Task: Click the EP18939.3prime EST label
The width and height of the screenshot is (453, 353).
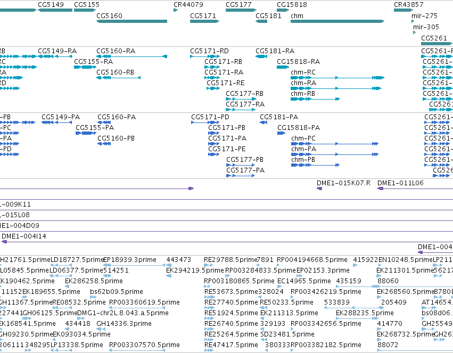Action: point(130,260)
